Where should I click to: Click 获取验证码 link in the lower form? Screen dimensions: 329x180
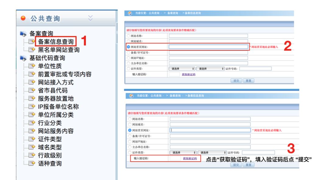coord(190,158)
